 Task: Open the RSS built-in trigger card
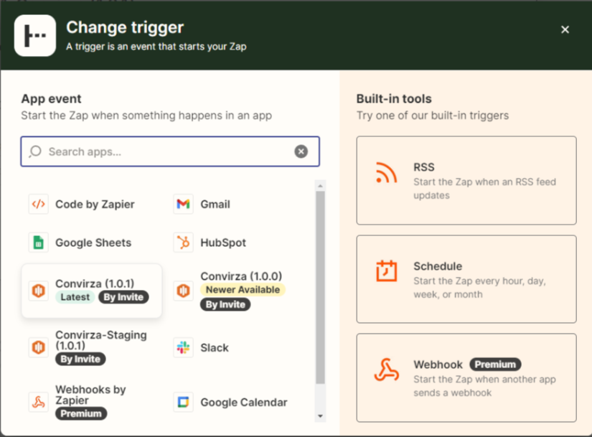click(x=466, y=181)
